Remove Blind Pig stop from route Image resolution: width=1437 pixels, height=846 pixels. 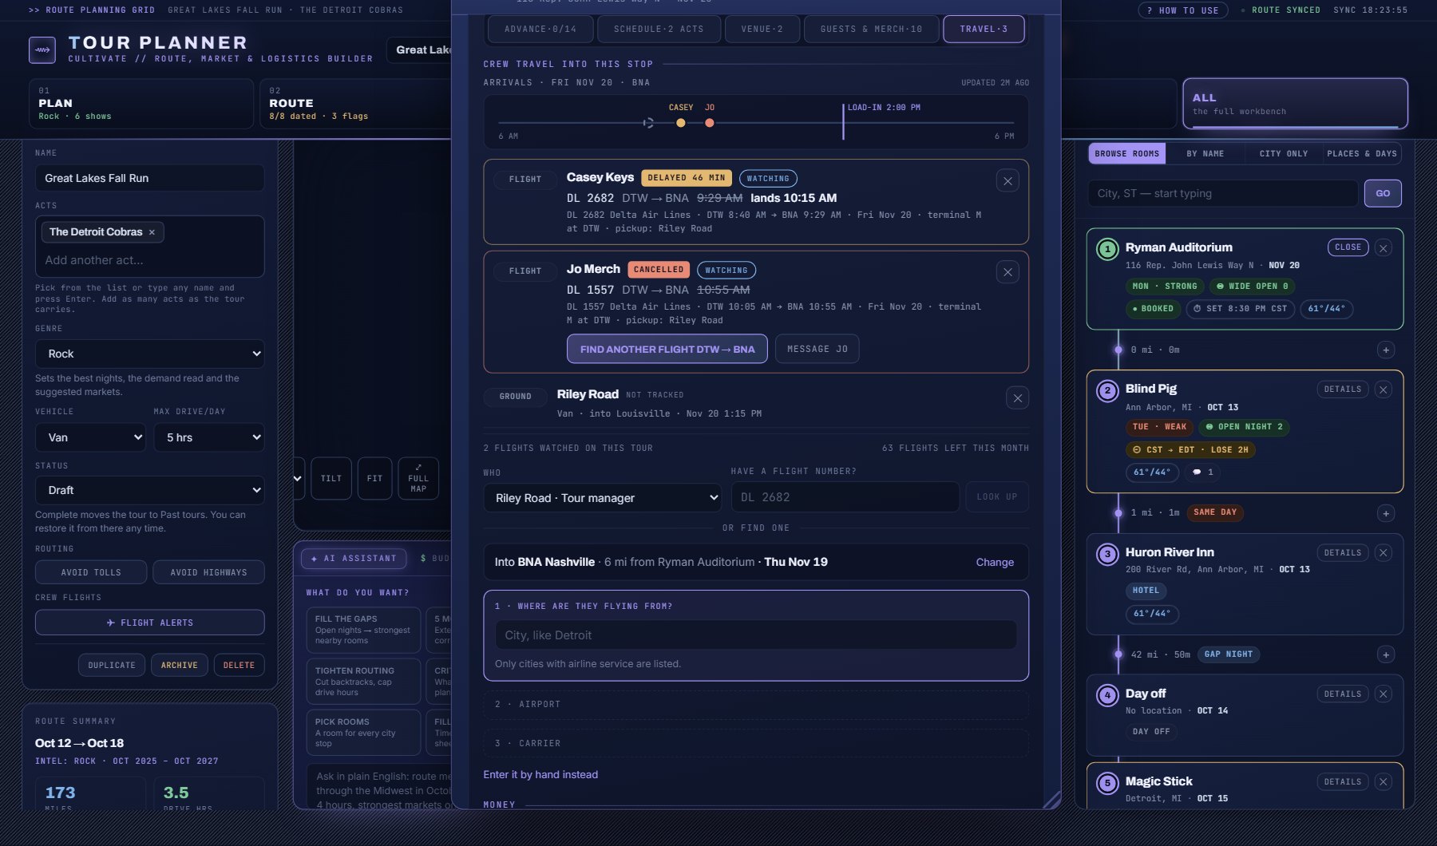click(1384, 389)
